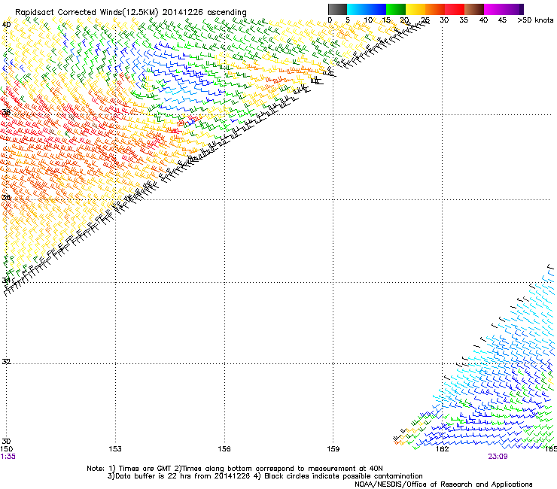Click the yellow 20-25 knots color swatch
The image size is (557, 489).
(415, 9)
